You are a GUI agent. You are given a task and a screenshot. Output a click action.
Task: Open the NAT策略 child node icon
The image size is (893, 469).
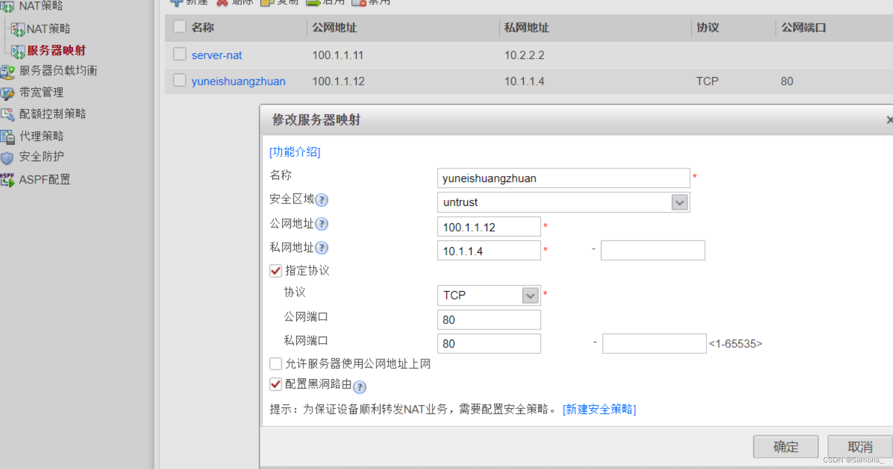[18, 29]
